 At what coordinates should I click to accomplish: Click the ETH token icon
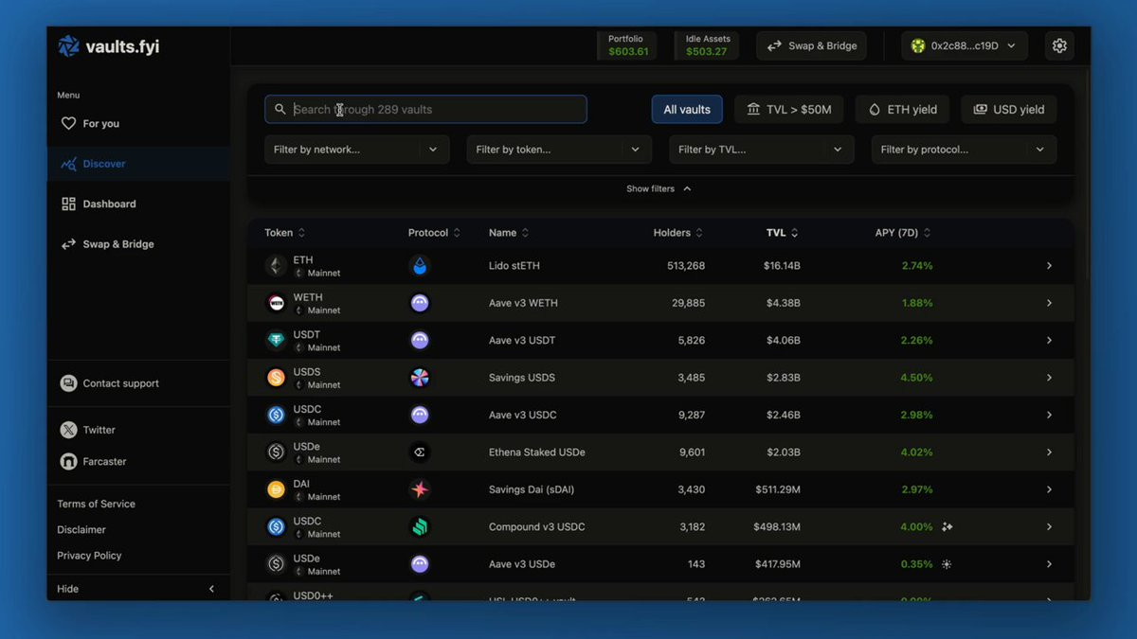[x=276, y=266]
